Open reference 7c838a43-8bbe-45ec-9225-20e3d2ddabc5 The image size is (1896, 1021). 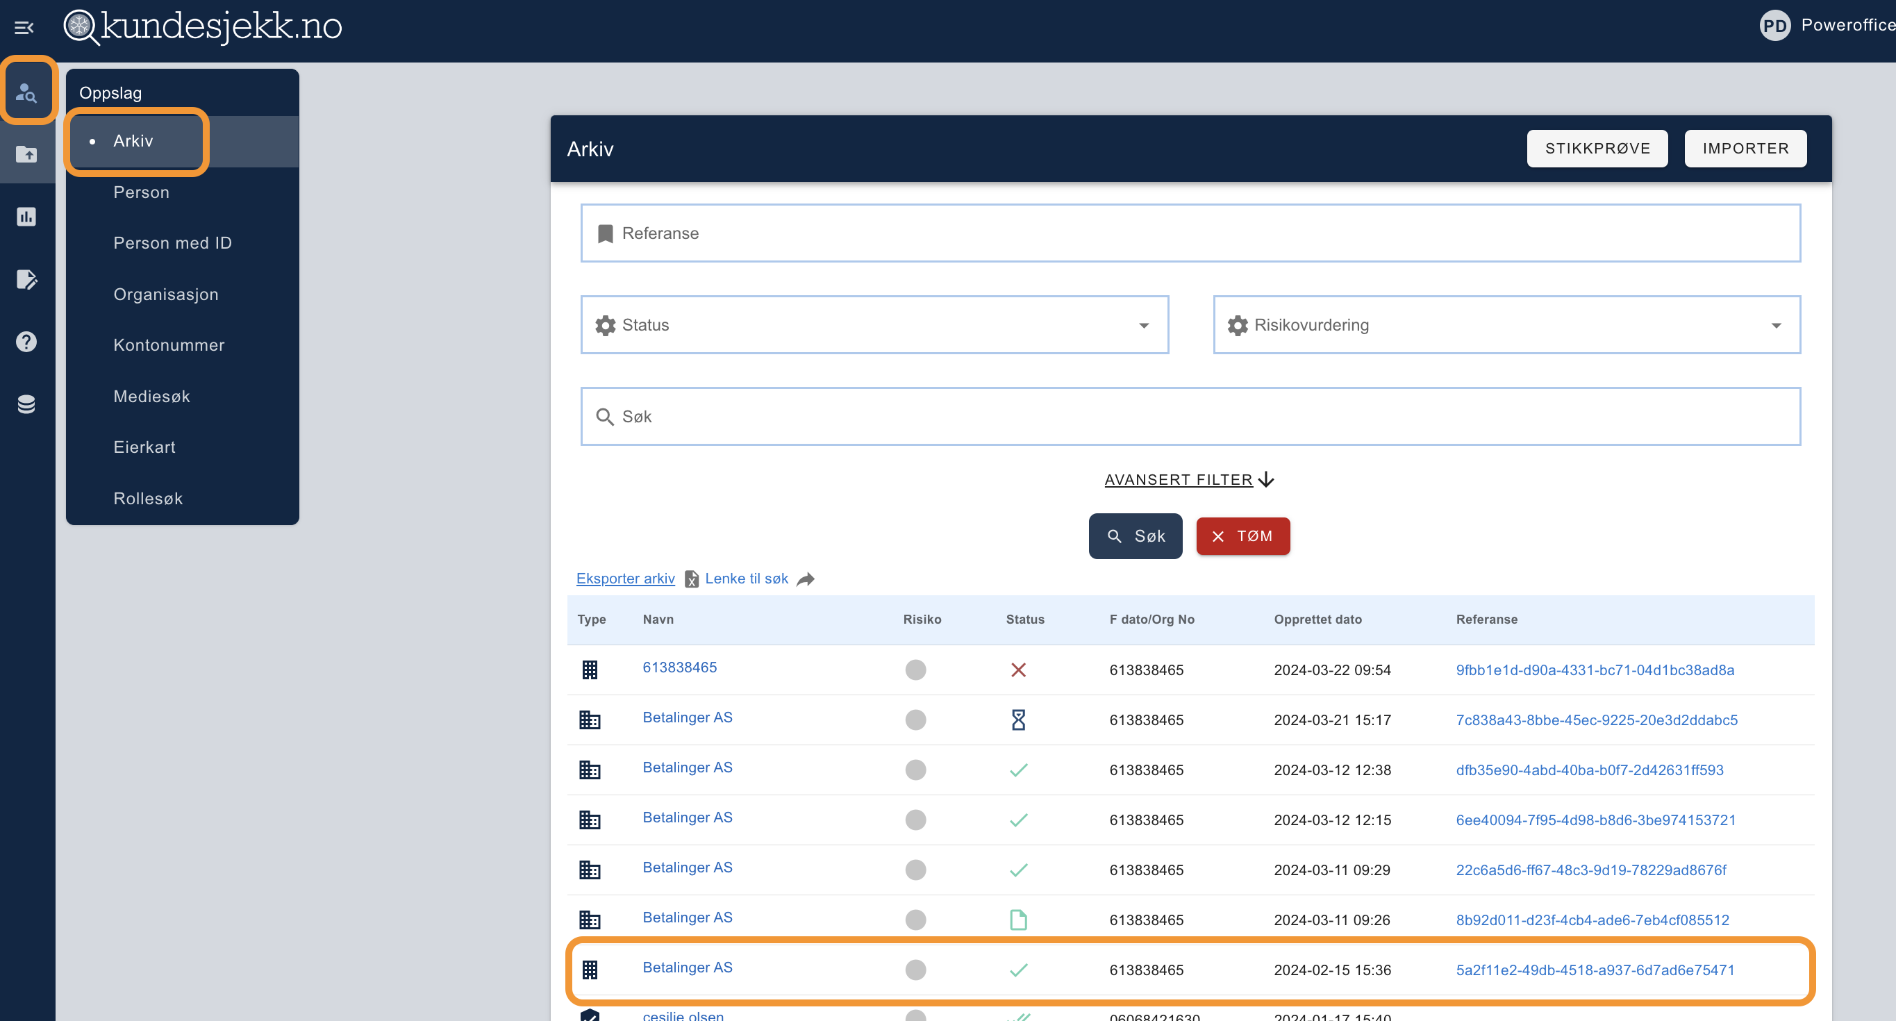1597,720
